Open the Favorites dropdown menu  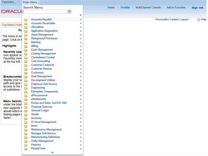coord(9,2)
